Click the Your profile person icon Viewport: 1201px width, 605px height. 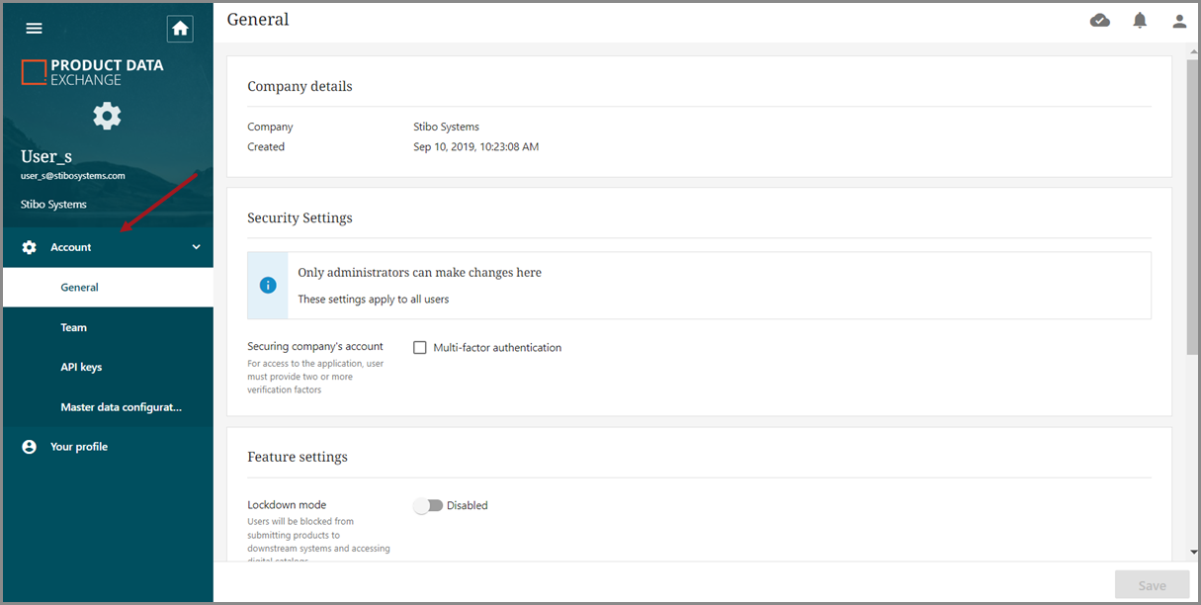point(30,447)
